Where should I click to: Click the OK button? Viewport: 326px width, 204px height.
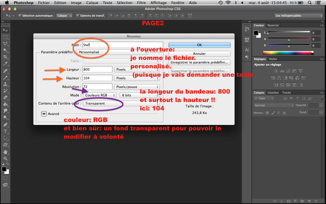[199, 45]
